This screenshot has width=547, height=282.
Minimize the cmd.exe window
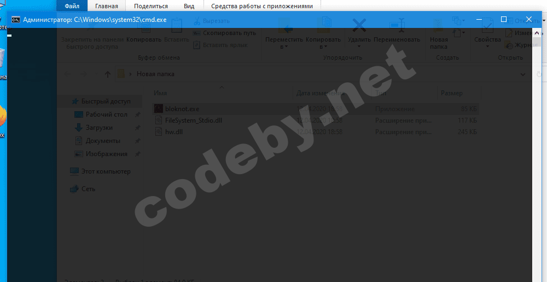click(x=479, y=20)
